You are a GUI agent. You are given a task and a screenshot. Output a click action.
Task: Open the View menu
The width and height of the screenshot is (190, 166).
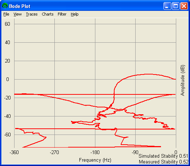[x=17, y=14]
